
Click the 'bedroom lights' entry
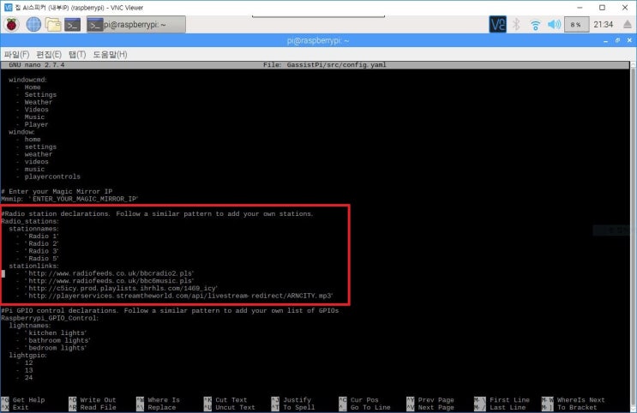click(56, 348)
